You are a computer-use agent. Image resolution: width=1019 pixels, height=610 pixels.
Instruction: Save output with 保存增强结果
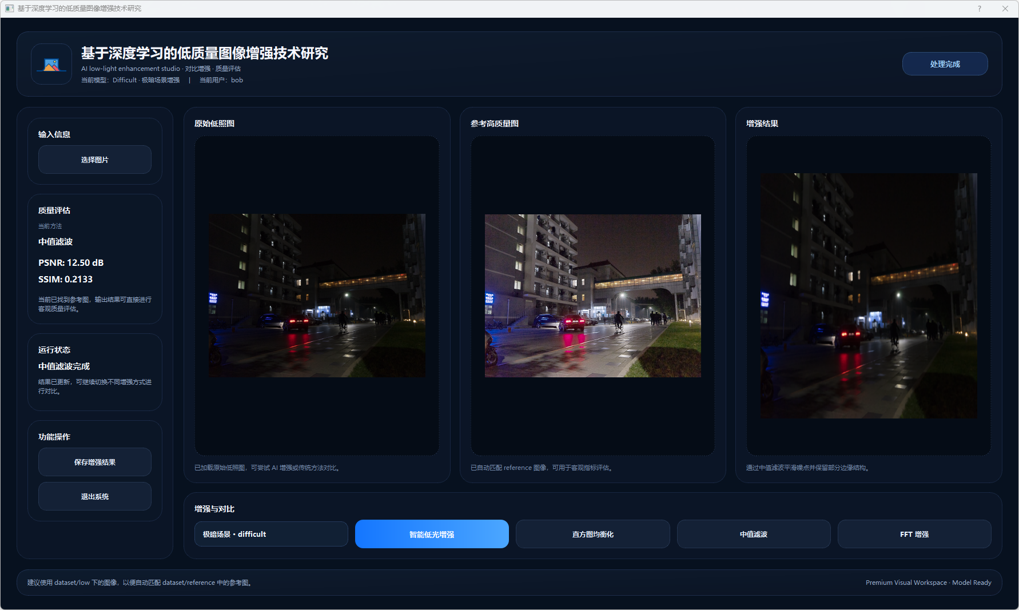pos(95,462)
